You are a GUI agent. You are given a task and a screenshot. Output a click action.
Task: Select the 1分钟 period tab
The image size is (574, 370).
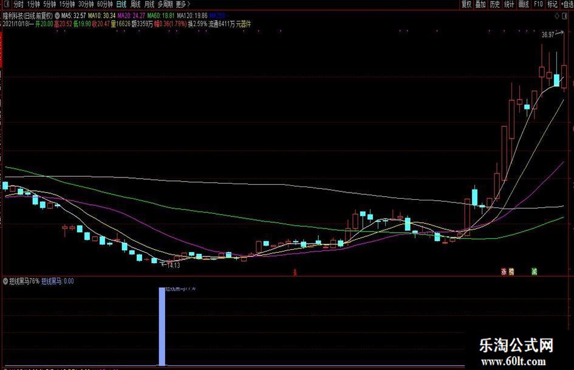click(x=33, y=4)
